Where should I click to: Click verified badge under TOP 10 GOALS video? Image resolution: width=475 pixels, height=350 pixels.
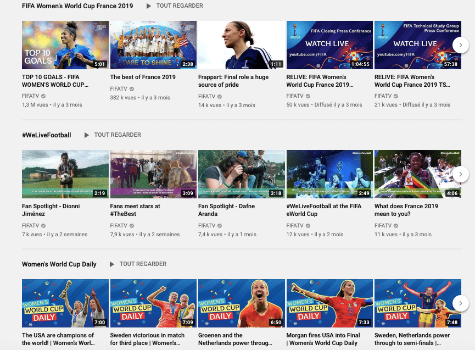click(43, 96)
